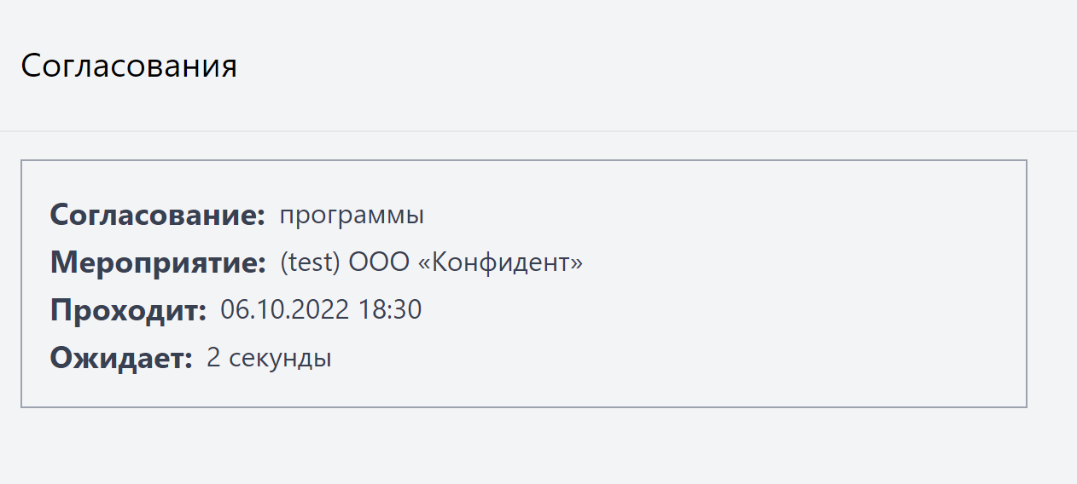Viewport: 1077px width, 484px height.
Task: Click the approval card's bottom border
Action: (x=523, y=406)
